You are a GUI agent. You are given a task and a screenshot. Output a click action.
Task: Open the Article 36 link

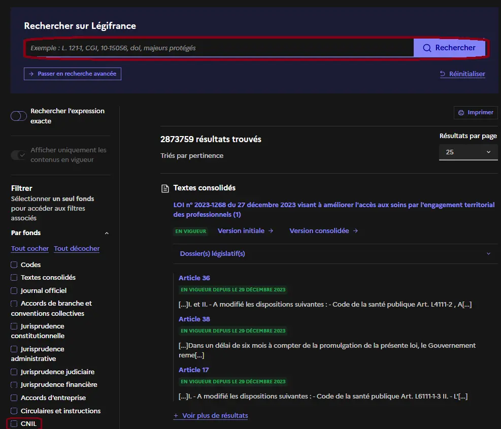[194, 278]
